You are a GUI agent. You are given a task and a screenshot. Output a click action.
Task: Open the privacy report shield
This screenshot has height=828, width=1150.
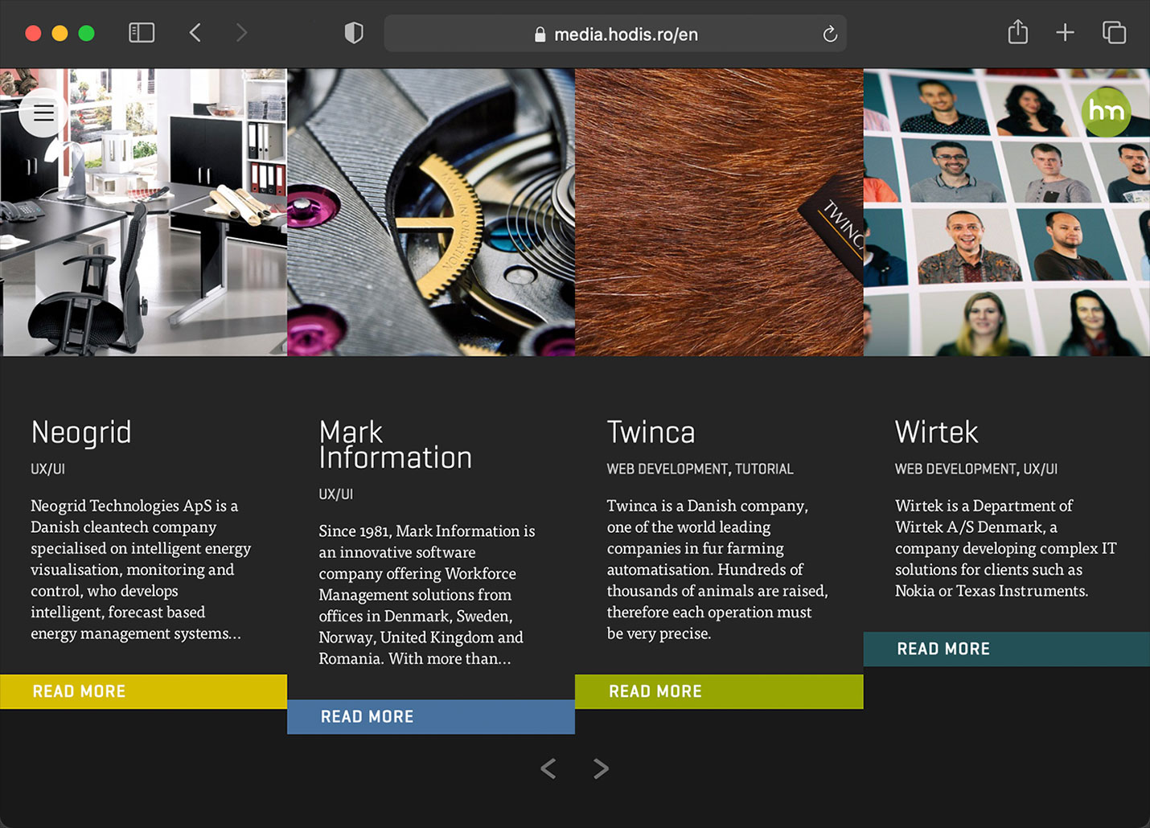tap(354, 33)
